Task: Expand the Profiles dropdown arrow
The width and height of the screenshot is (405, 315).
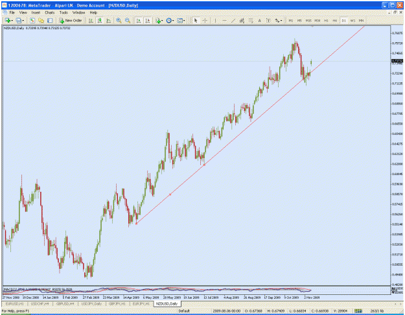Action: click(23, 21)
